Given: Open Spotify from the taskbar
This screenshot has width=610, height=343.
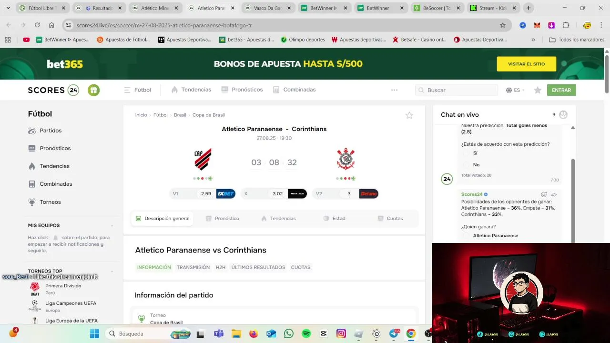Looking at the screenshot, I should coord(306,333).
